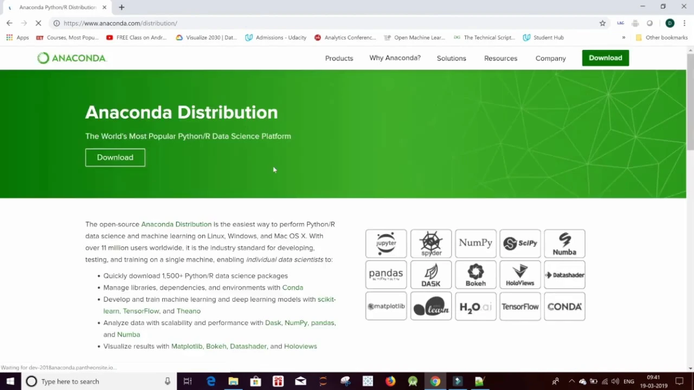Click the page vertical scrollbar thumb
Screen dimensions: 694x390
click(x=690, y=102)
